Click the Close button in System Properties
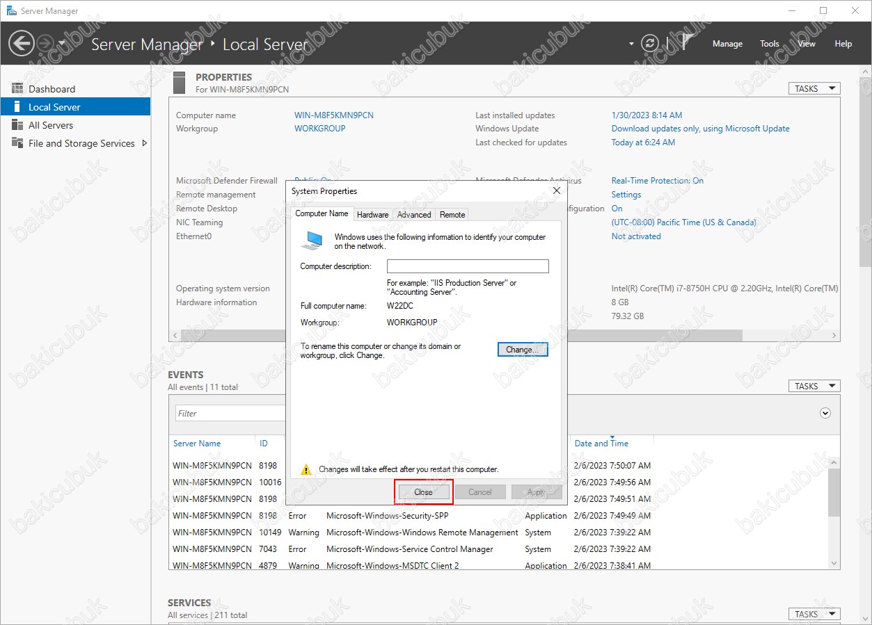872x625 pixels. pyautogui.click(x=423, y=492)
